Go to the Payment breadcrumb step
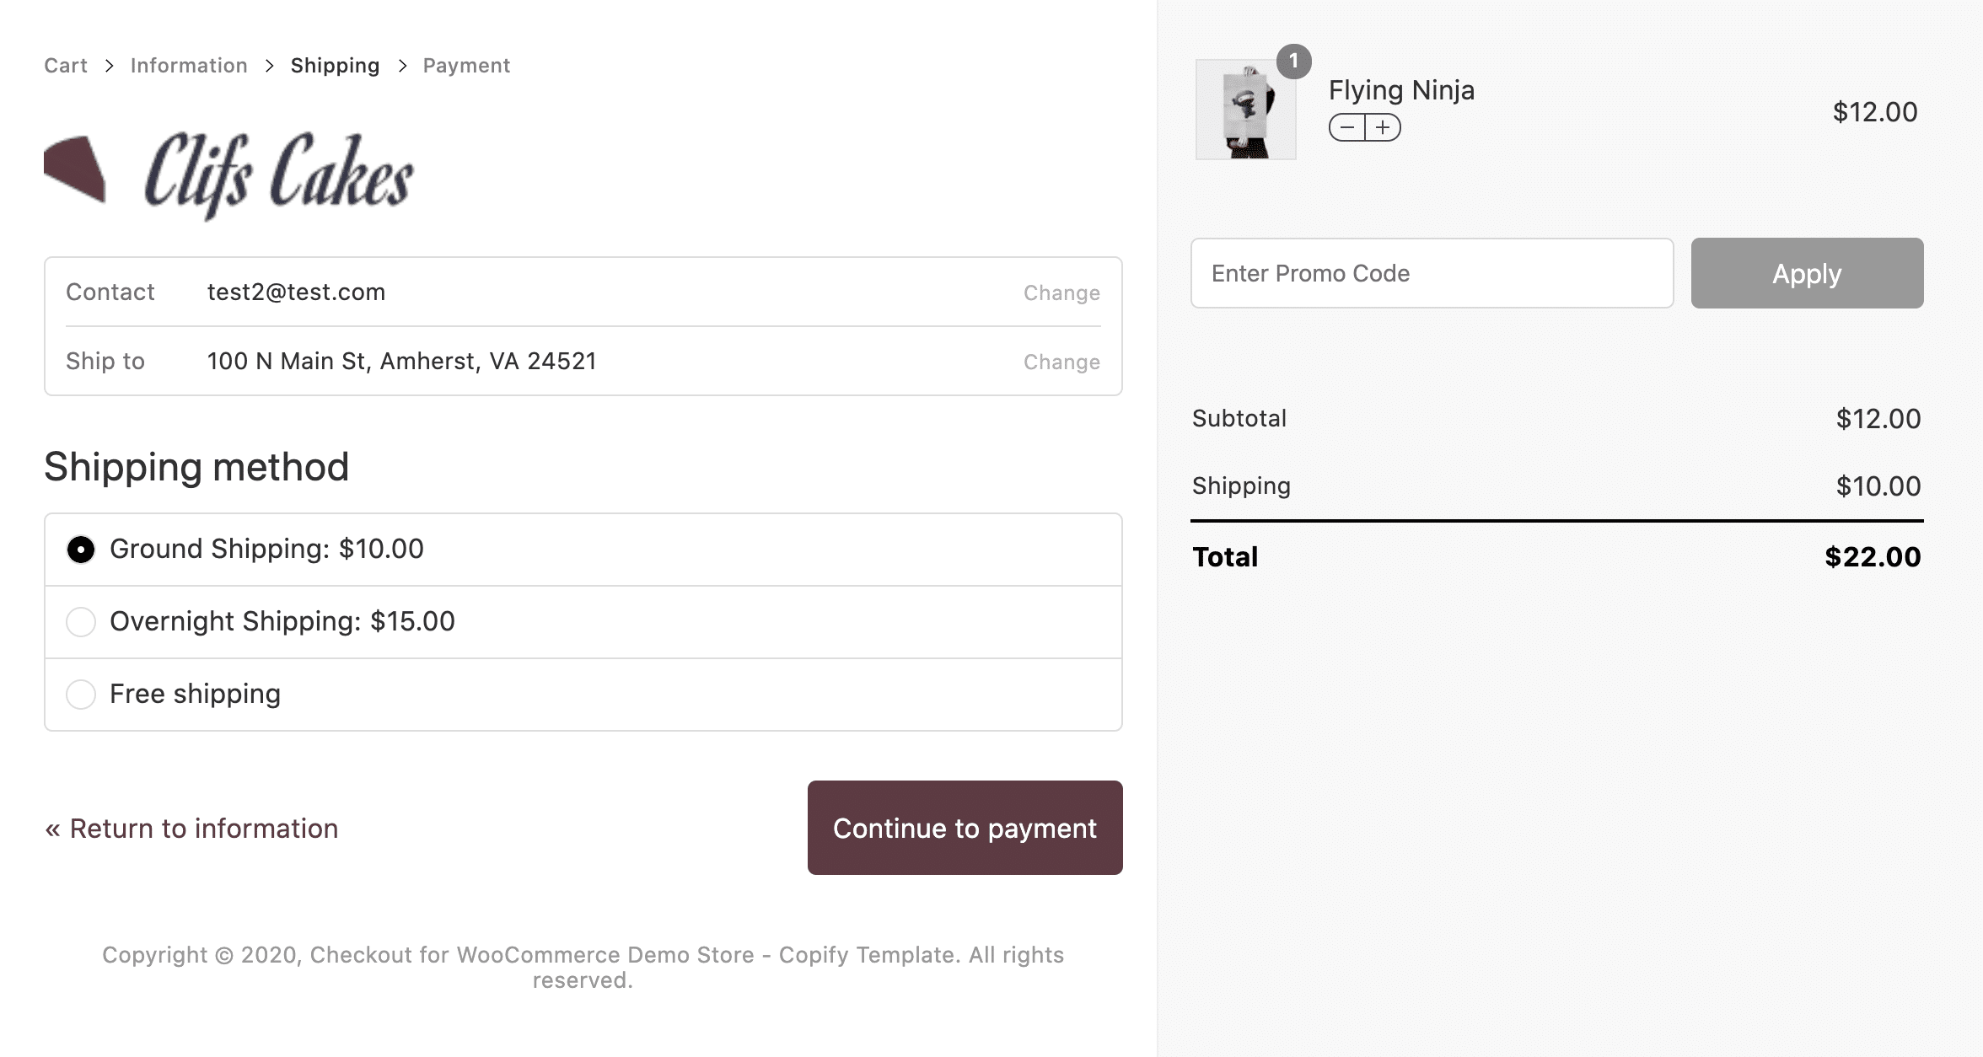Viewport: 1983px width, 1057px height. [466, 65]
